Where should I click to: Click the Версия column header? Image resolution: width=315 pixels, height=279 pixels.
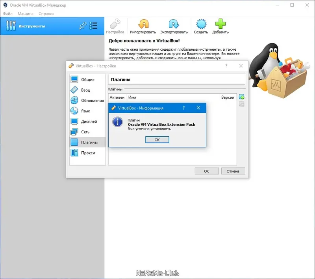tap(228, 97)
